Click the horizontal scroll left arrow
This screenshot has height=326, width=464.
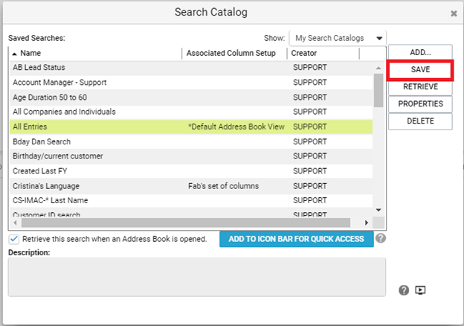coord(16,223)
